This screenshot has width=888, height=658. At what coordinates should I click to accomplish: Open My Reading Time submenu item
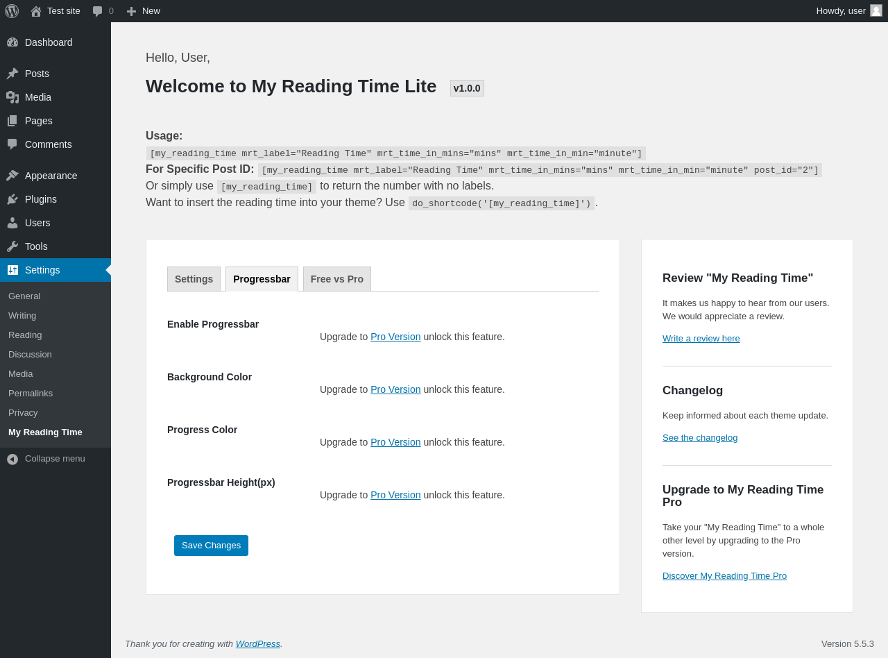coord(45,432)
